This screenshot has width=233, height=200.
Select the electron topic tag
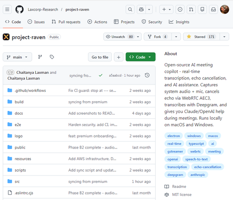tap(174, 136)
